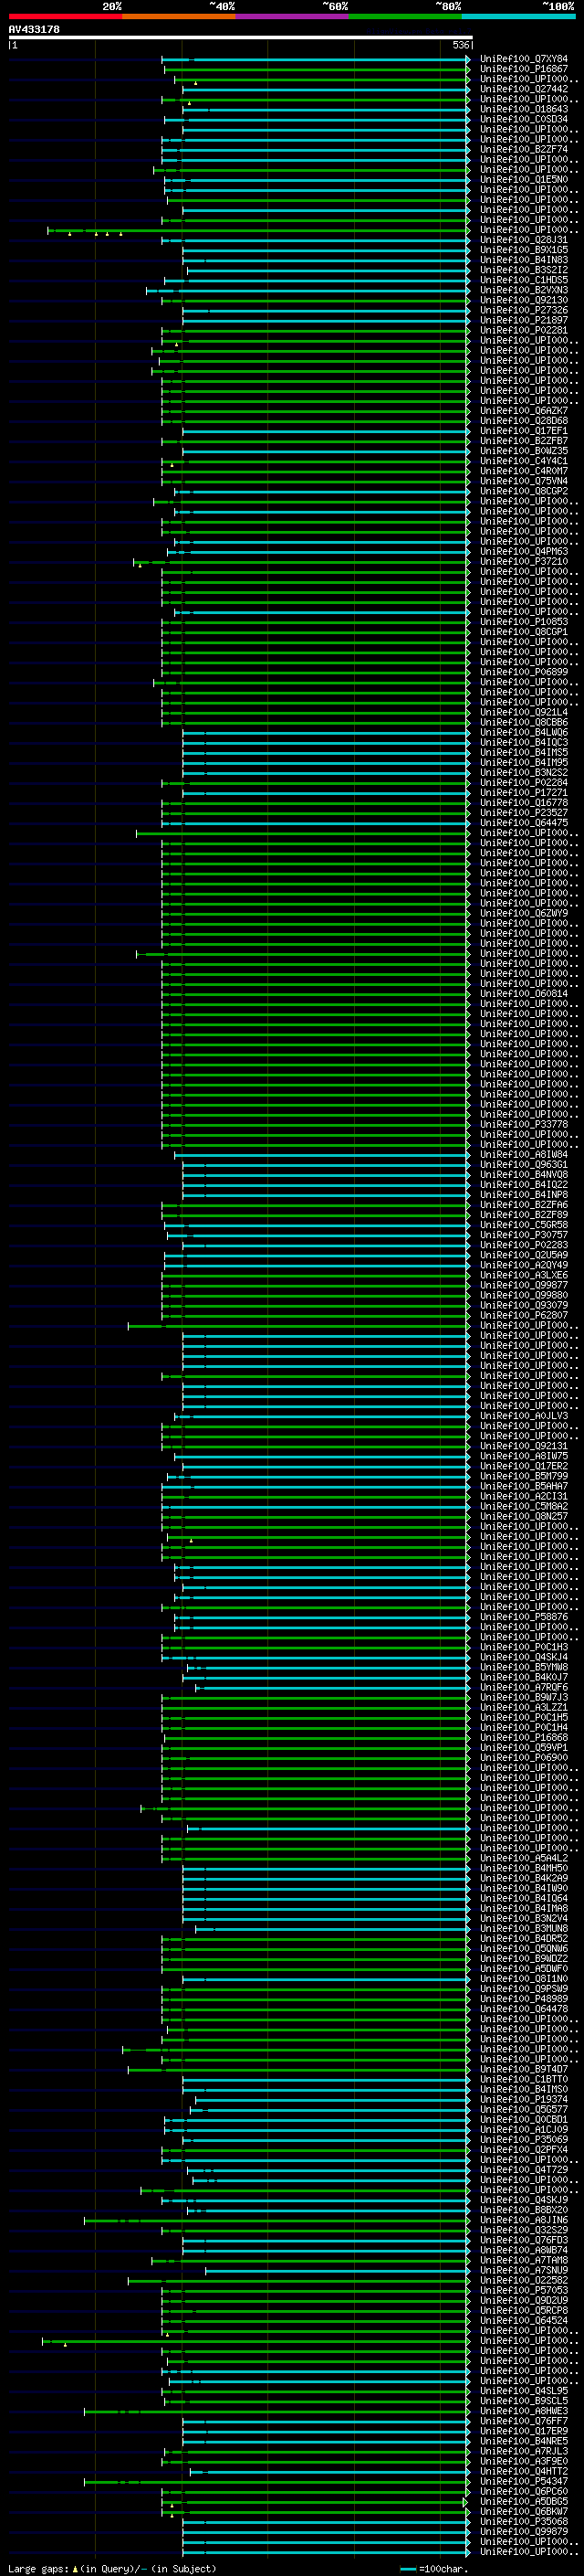This screenshot has height=2576, width=584.
Task: Select hit label UniRef100_P23527
Action: coord(524,813)
